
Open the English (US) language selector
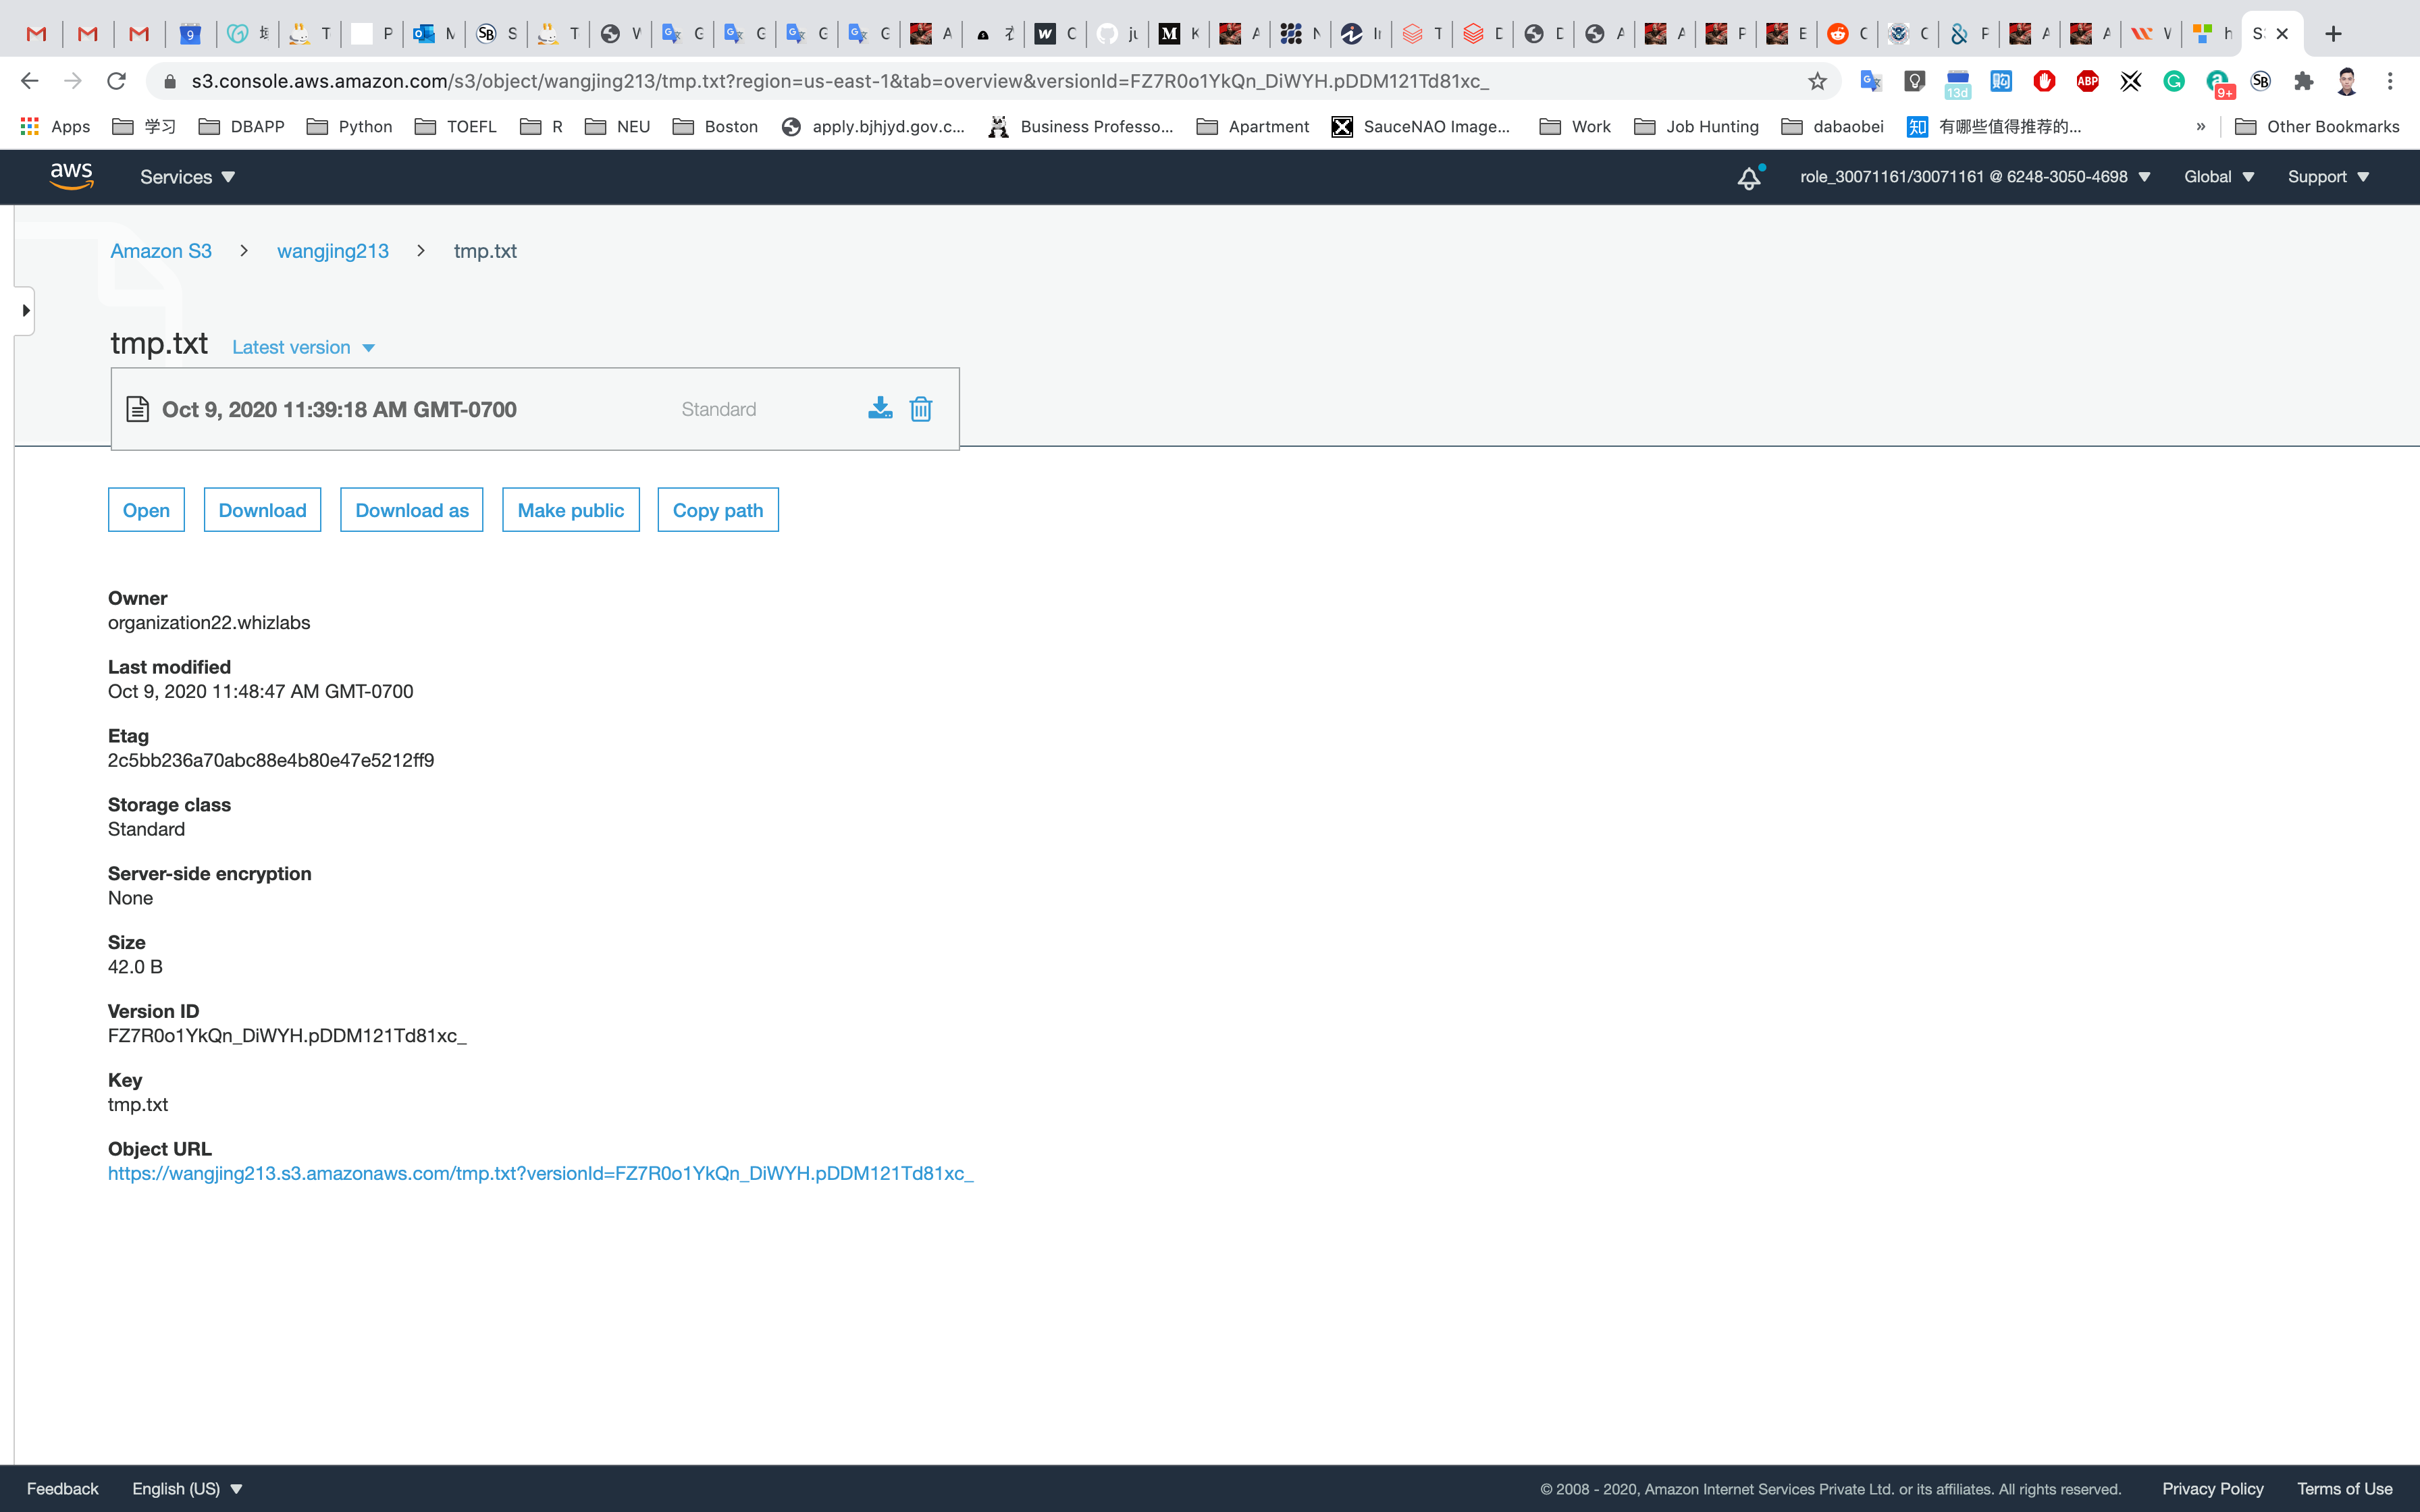[187, 1488]
